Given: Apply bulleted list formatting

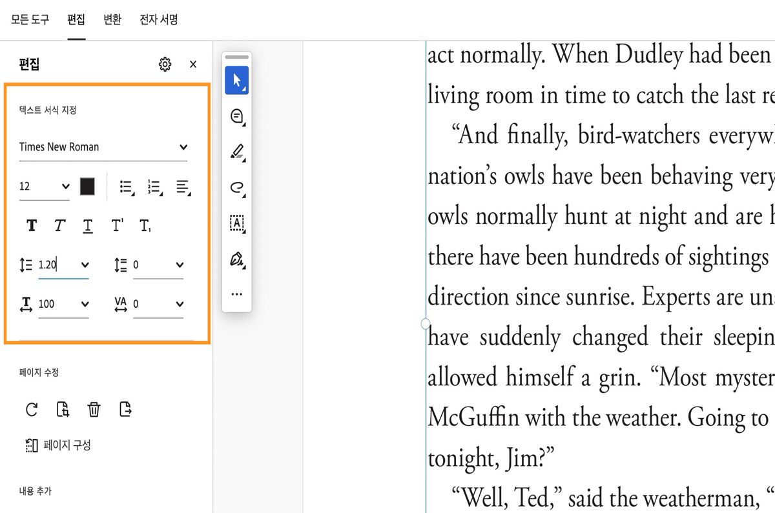Looking at the screenshot, I should [x=127, y=187].
